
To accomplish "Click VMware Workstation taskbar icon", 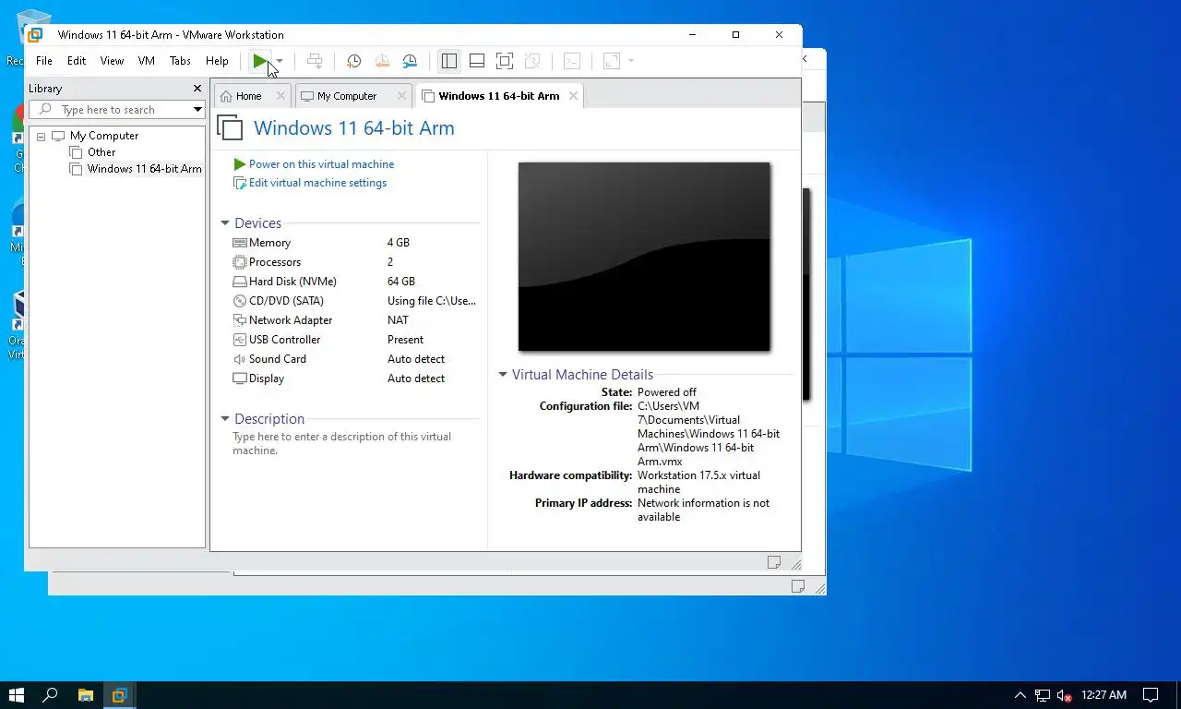I will click(x=119, y=695).
